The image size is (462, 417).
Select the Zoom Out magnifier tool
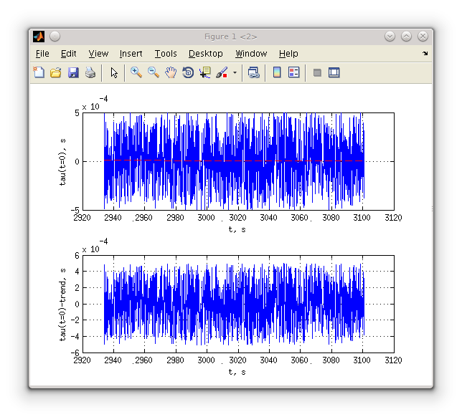click(154, 72)
